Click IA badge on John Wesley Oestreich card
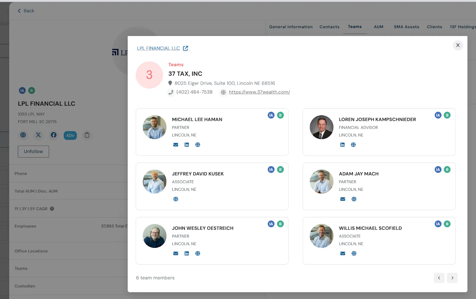 point(271,224)
